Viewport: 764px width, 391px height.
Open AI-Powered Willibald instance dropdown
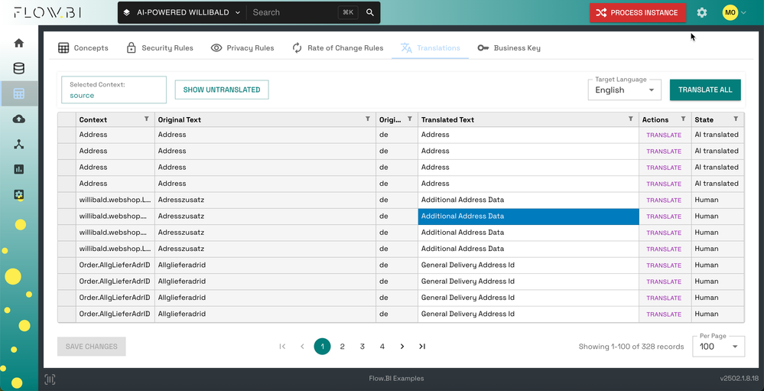click(x=182, y=13)
